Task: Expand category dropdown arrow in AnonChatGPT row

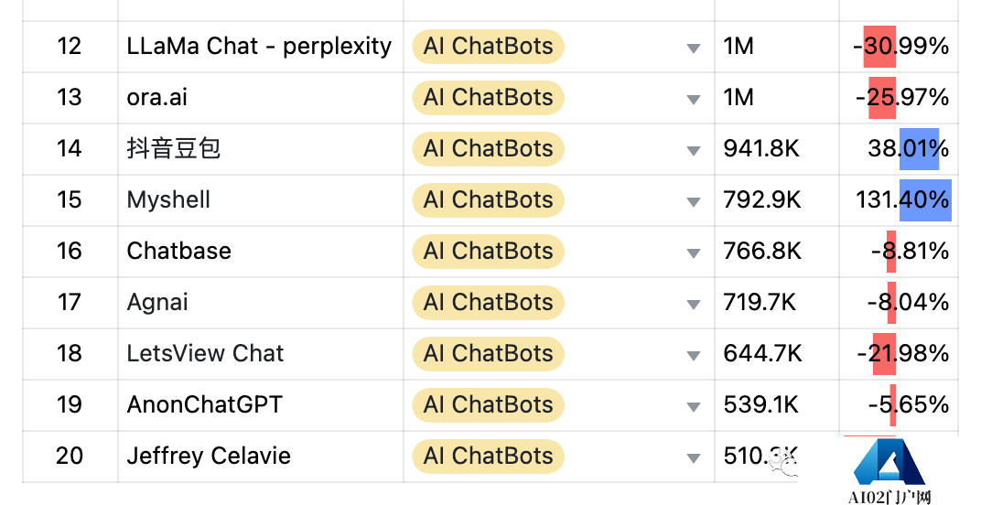Action: point(694,407)
